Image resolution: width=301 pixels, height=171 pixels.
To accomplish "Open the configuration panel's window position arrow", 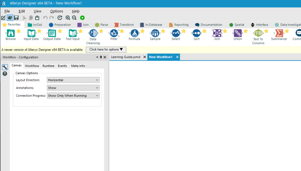I will [97, 57].
